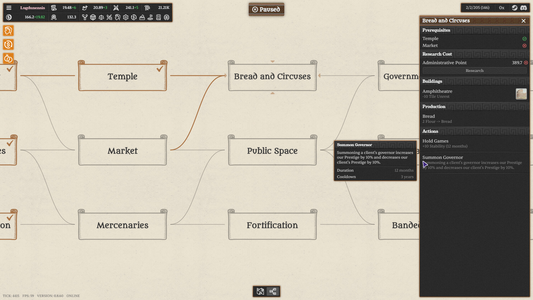Image resolution: width=533 pixels, height=300 pixels.
Task: Click the dove diplomatic points icon
Action: click(85, 8)
